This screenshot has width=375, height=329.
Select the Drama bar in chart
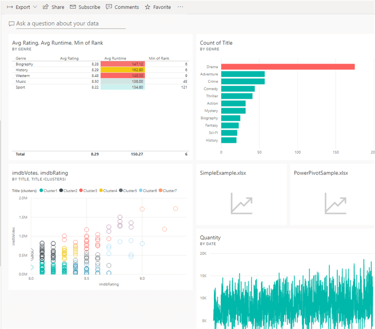click(x=287, y=67)
